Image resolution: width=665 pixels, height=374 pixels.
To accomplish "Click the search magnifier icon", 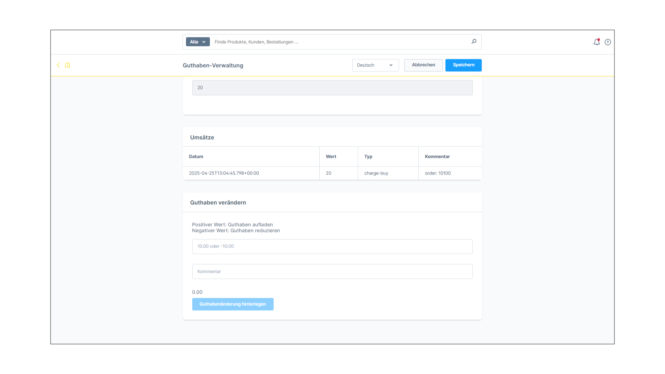I will tap(474, 42).
